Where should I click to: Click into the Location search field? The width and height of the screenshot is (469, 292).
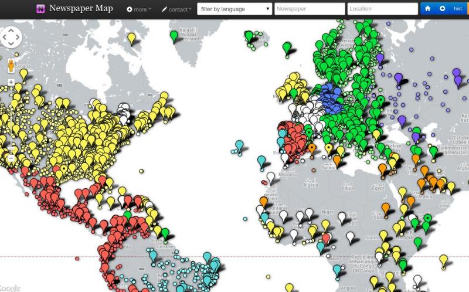click(x=382, y=9)
